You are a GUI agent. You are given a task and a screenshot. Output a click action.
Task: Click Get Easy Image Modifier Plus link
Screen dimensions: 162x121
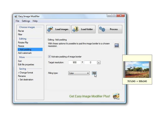(90, 96)
